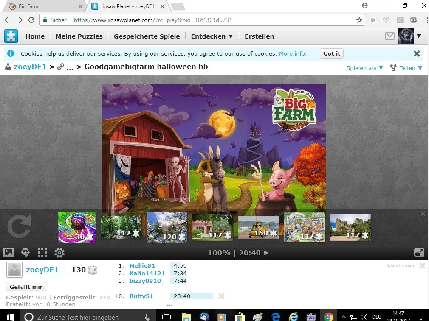429x321 pixels.
Task: Open Task View on the taskbar
Action: 167,317
